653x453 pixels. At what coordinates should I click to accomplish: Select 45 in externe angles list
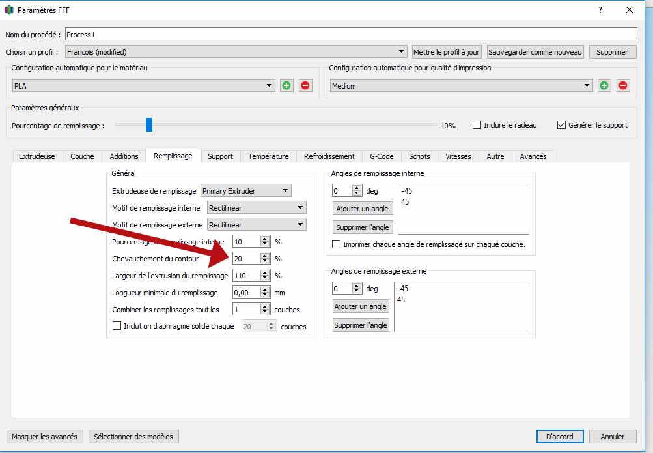(x=401, y=299)
